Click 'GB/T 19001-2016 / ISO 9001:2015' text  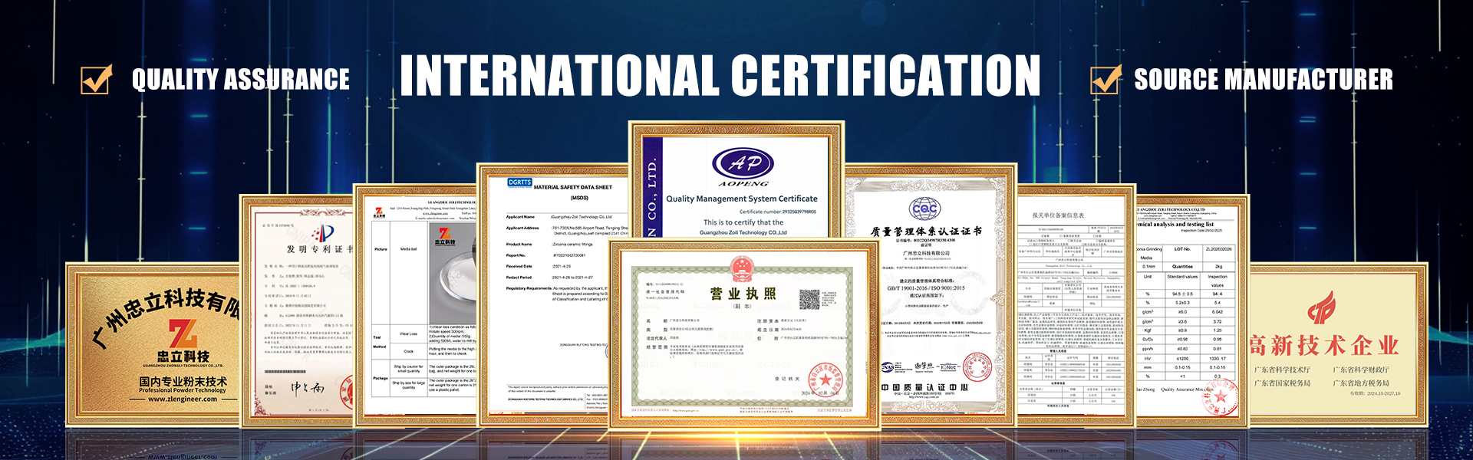[926, 288]
